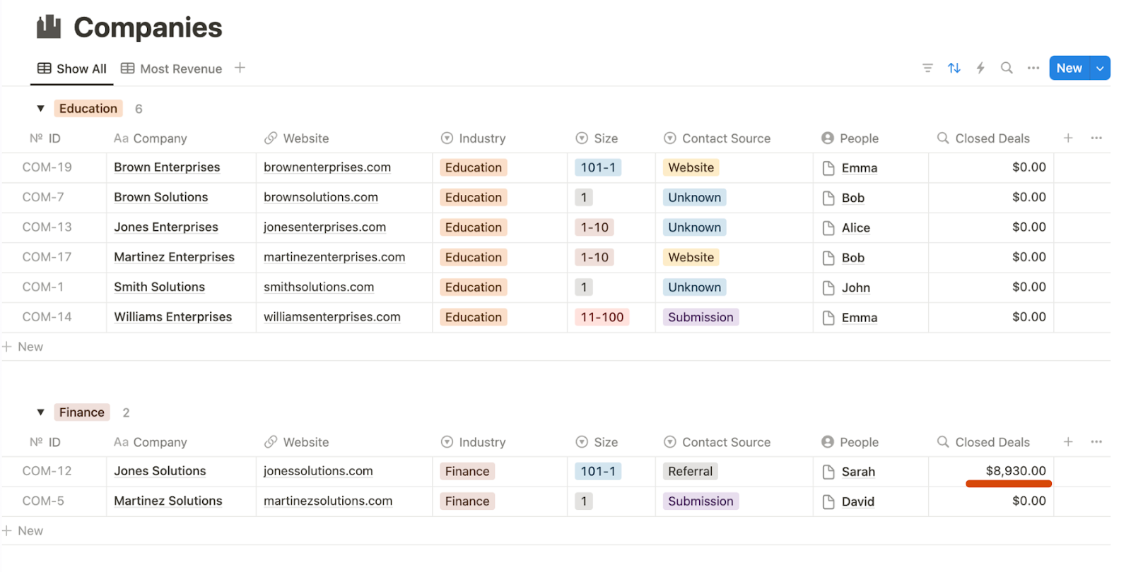Open Submission tag for Martinez Solutions
This screenshot has height=572, width=1131.
[701, 501]
